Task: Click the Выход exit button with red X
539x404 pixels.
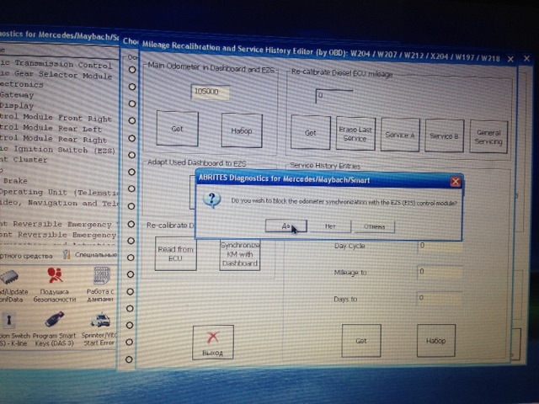Action: point(213,343)
